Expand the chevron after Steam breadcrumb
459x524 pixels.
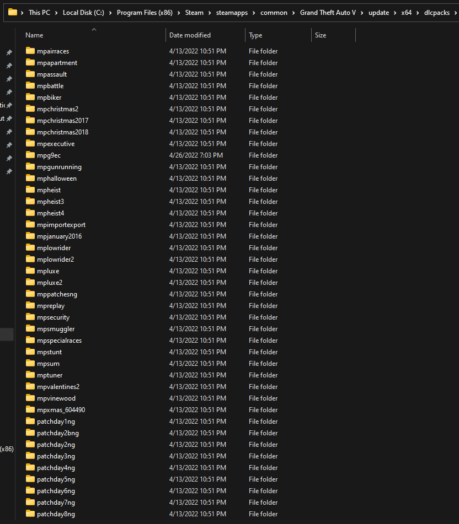210,13
